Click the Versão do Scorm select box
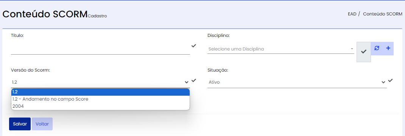 (100, 82)
